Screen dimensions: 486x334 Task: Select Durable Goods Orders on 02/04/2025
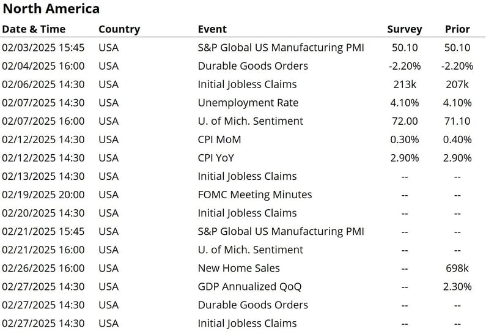[x=253, y=65]
